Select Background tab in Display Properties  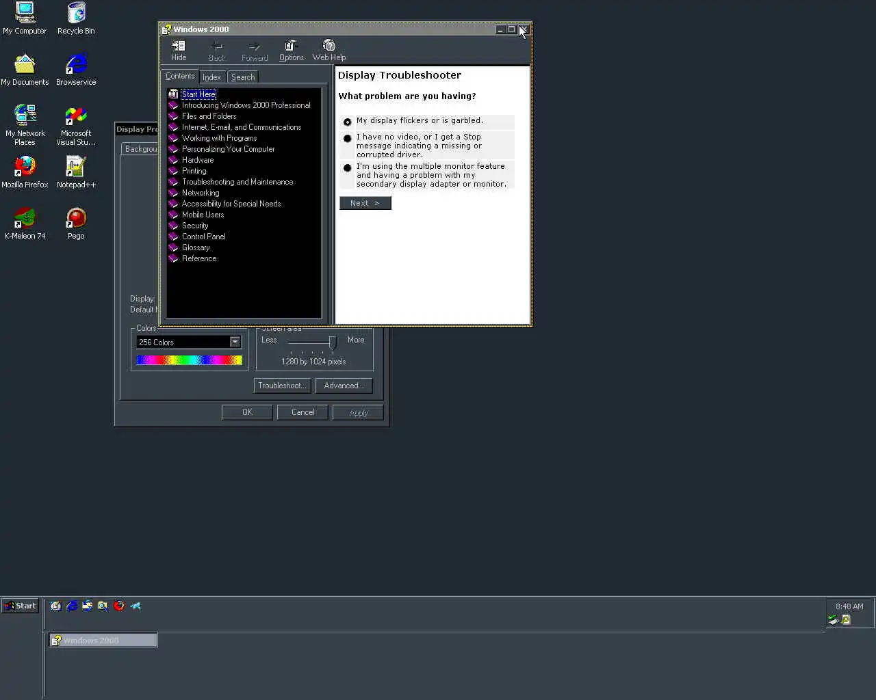pyautogui.click(x=141, y=149)
